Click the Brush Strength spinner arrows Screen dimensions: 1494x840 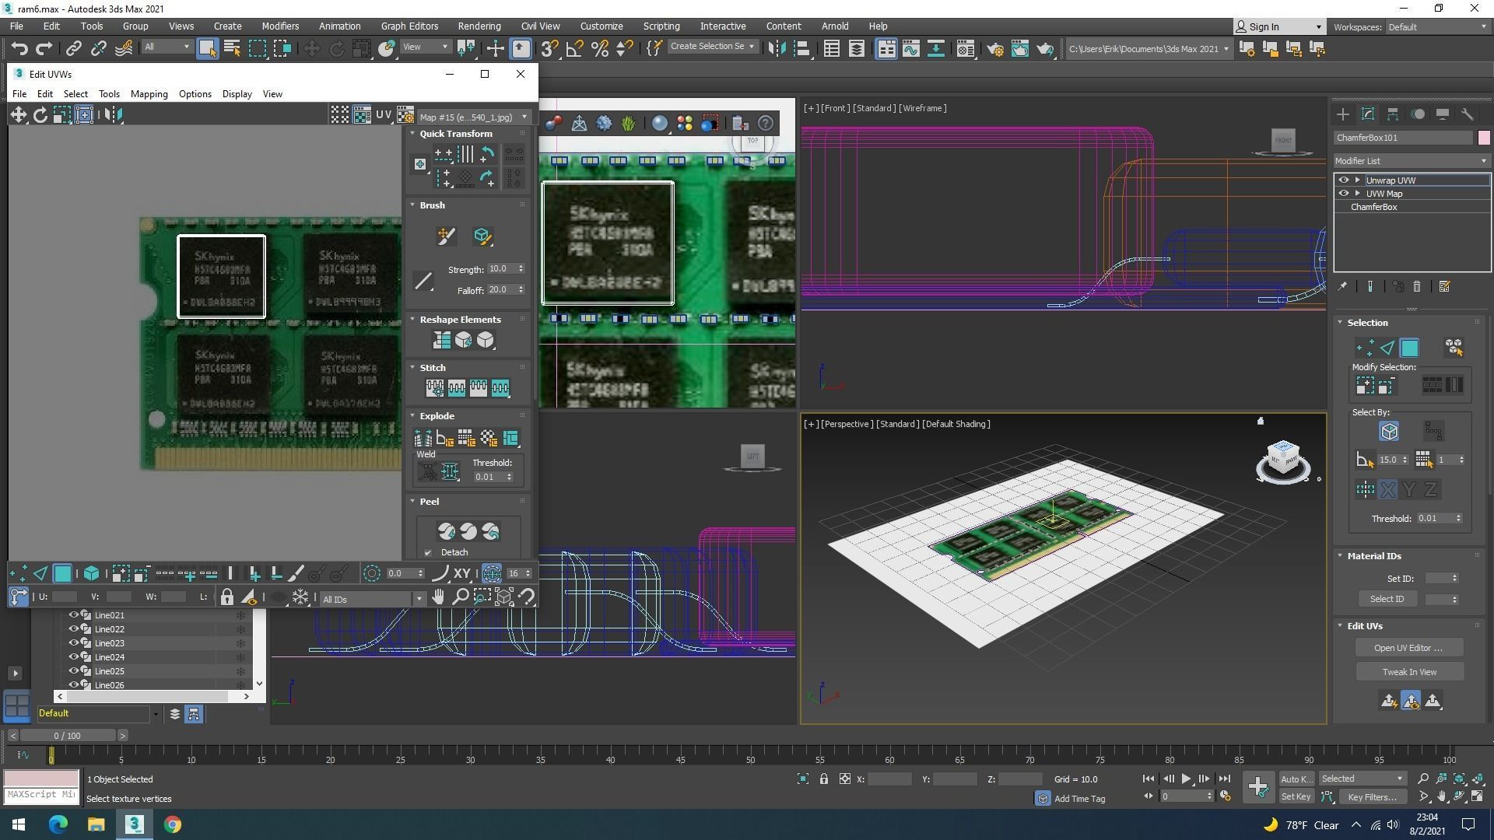(x=521, y=268)
